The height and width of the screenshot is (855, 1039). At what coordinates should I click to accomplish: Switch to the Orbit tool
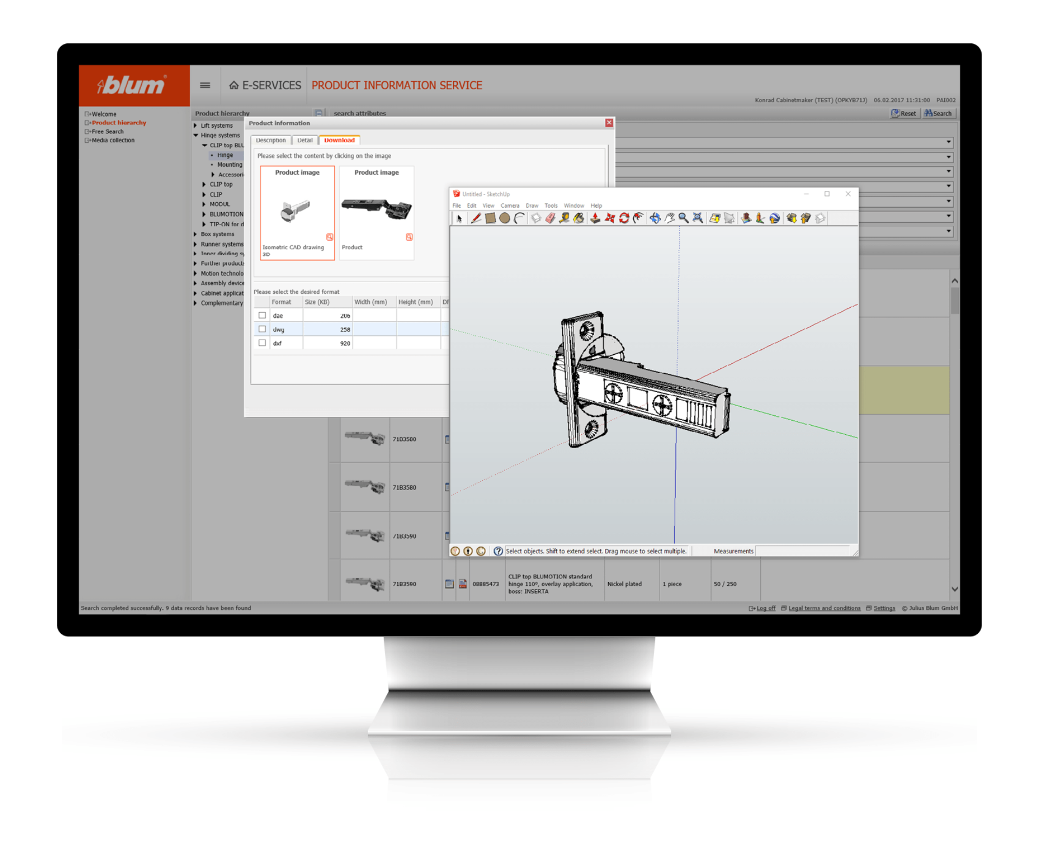(x=654, y=218)
